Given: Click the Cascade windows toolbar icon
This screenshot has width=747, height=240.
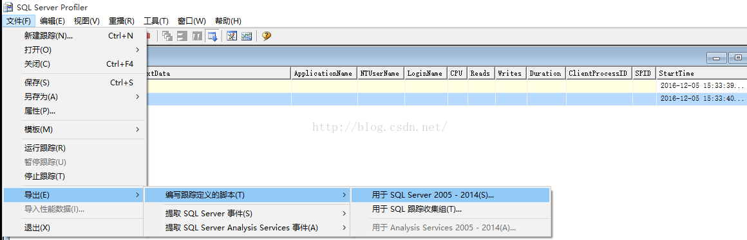Looking at the screenshot, I should tap(167, 36).
